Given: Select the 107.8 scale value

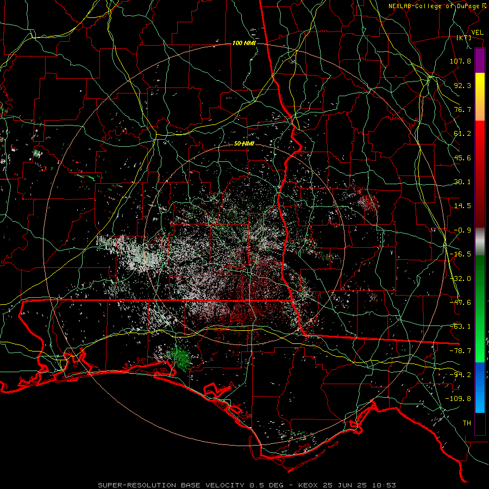Looking at the screenshot, I should pyautogui.click(x=460, y=61).
